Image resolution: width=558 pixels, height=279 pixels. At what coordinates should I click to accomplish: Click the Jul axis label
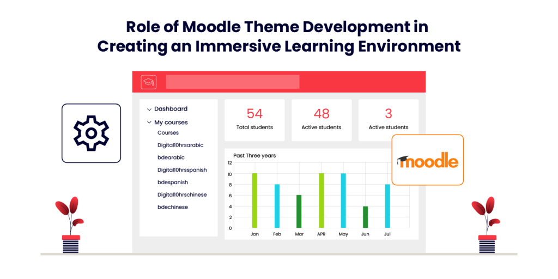(387, 234)
